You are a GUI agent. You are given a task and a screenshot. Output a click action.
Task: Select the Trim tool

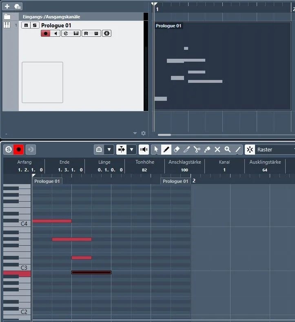pos(186,149)
